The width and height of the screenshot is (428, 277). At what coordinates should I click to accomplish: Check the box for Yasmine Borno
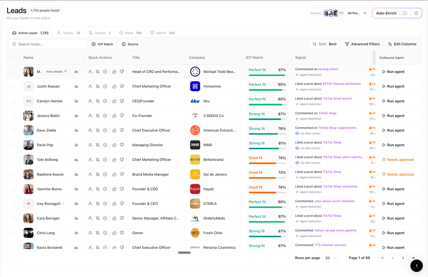(x=13, y=189)
